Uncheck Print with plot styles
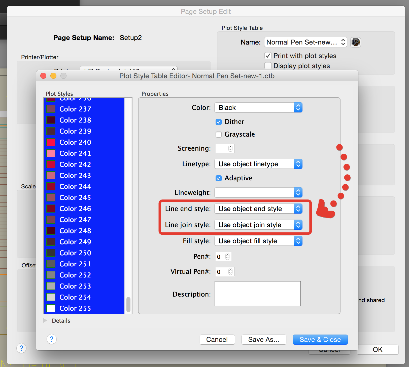The width and height of the screenshot is (409, 367). (268, 56)
